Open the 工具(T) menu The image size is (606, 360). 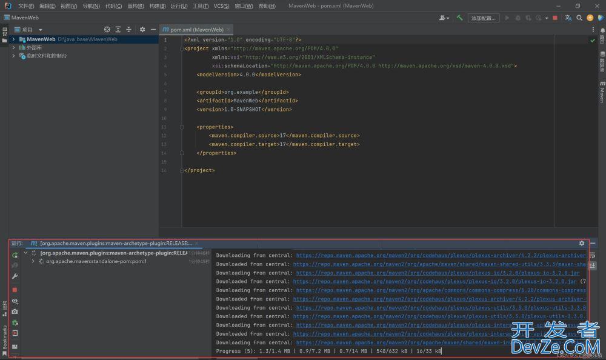(x=201, y=6)
